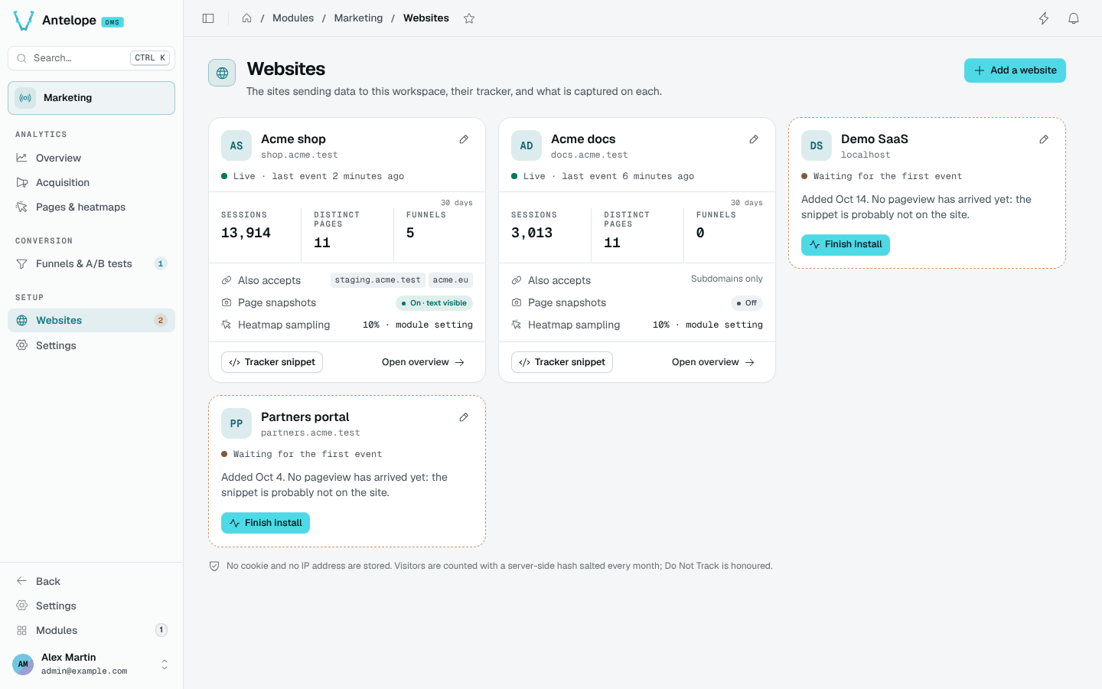
Task: Edit the Acme shop website
Action: pyautogui.click(x=464, y=139)
